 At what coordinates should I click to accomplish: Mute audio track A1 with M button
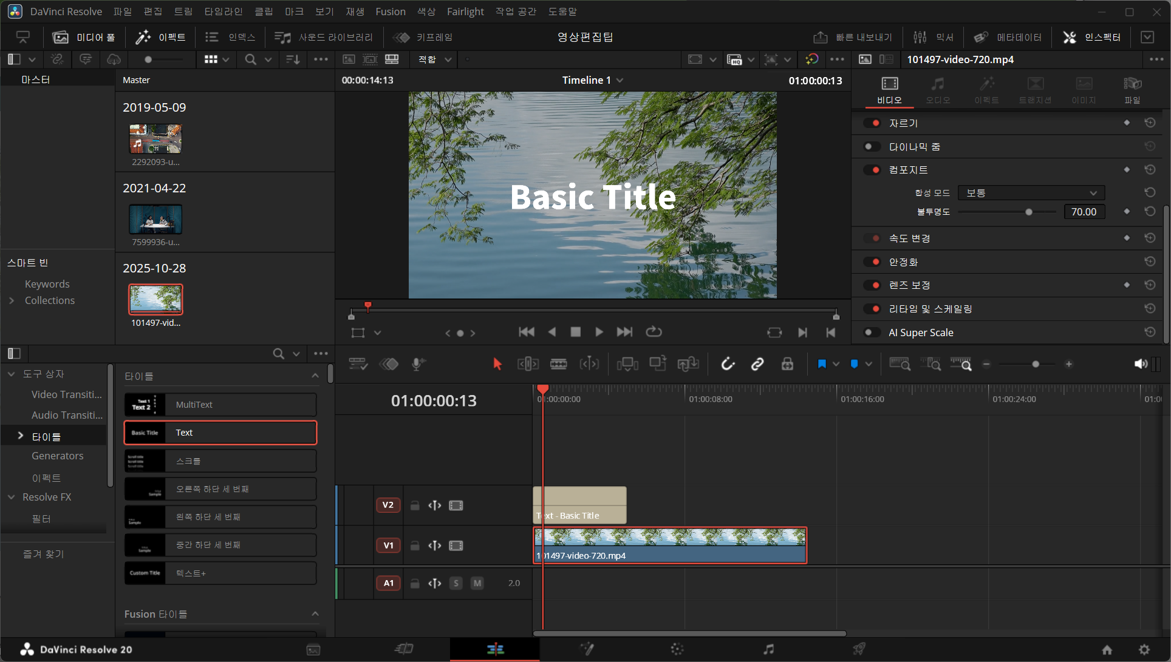pos(477,583)
